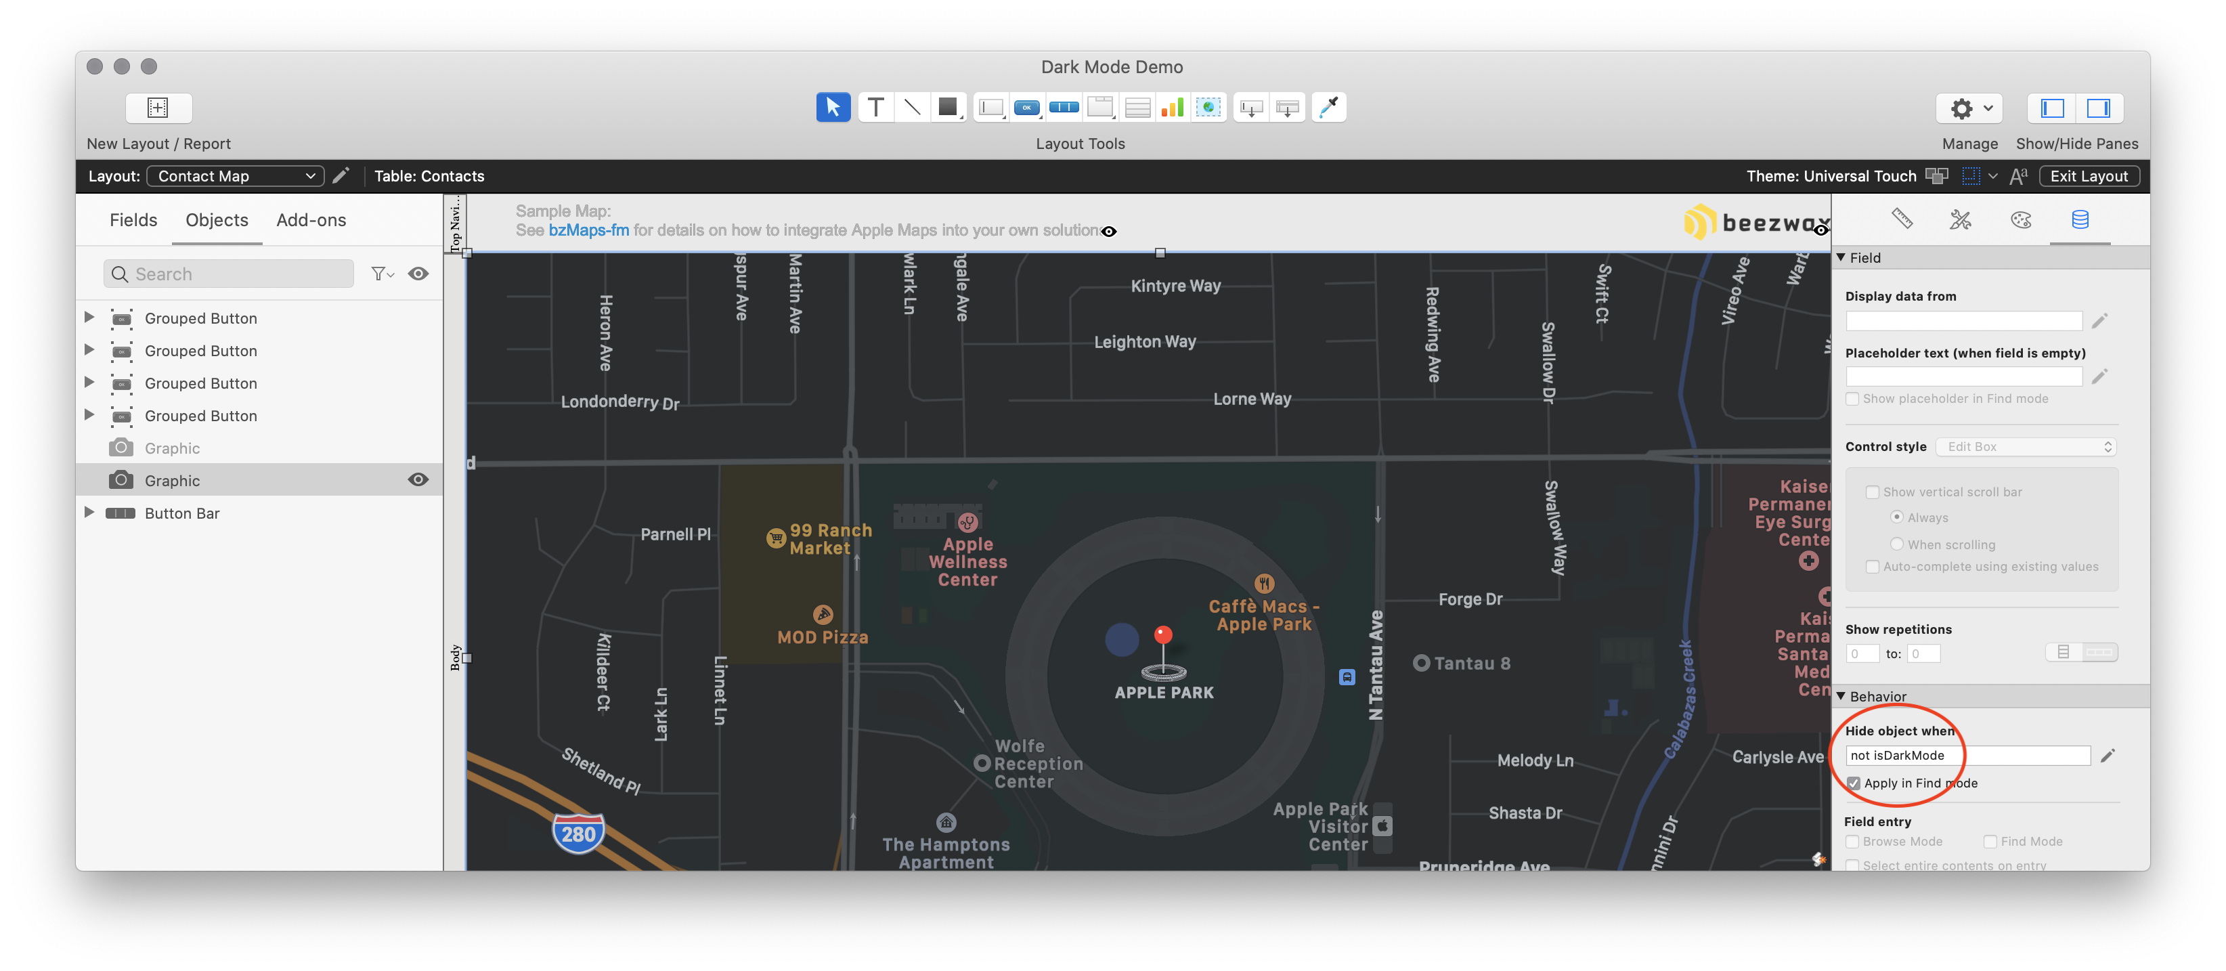Screen dimensions: 2226x971
Task: Toggle visibility eye for selected Graphic
Action: (x=418, y=480)
